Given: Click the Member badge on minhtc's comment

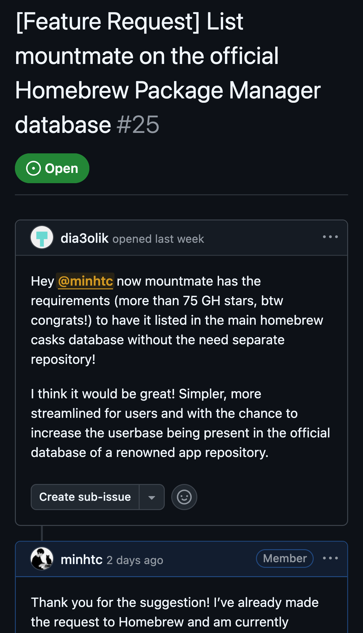Looking at the screenshot, I should coord(285,558).
